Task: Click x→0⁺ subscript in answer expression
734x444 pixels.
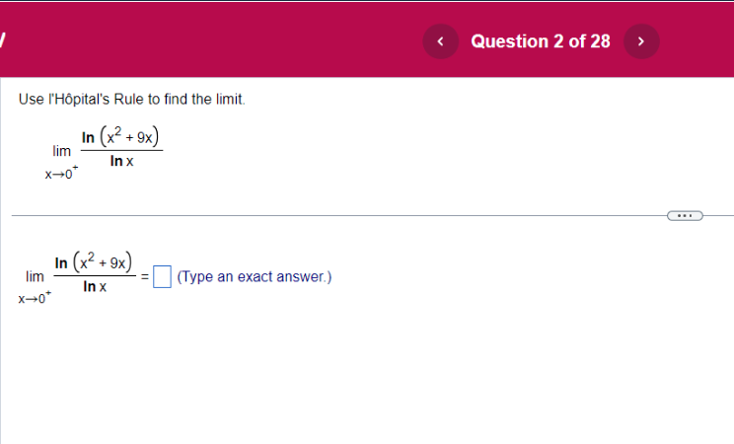Action: point(35,297)
